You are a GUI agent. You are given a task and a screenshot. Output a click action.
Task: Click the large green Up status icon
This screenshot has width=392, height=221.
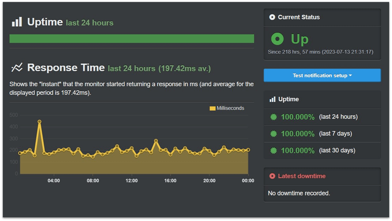277,39
